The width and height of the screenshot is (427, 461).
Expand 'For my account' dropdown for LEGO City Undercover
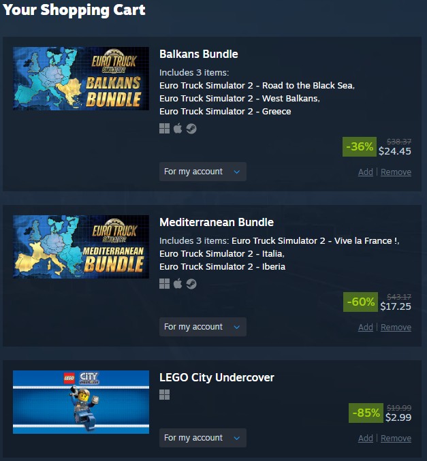tap(203, 438)
